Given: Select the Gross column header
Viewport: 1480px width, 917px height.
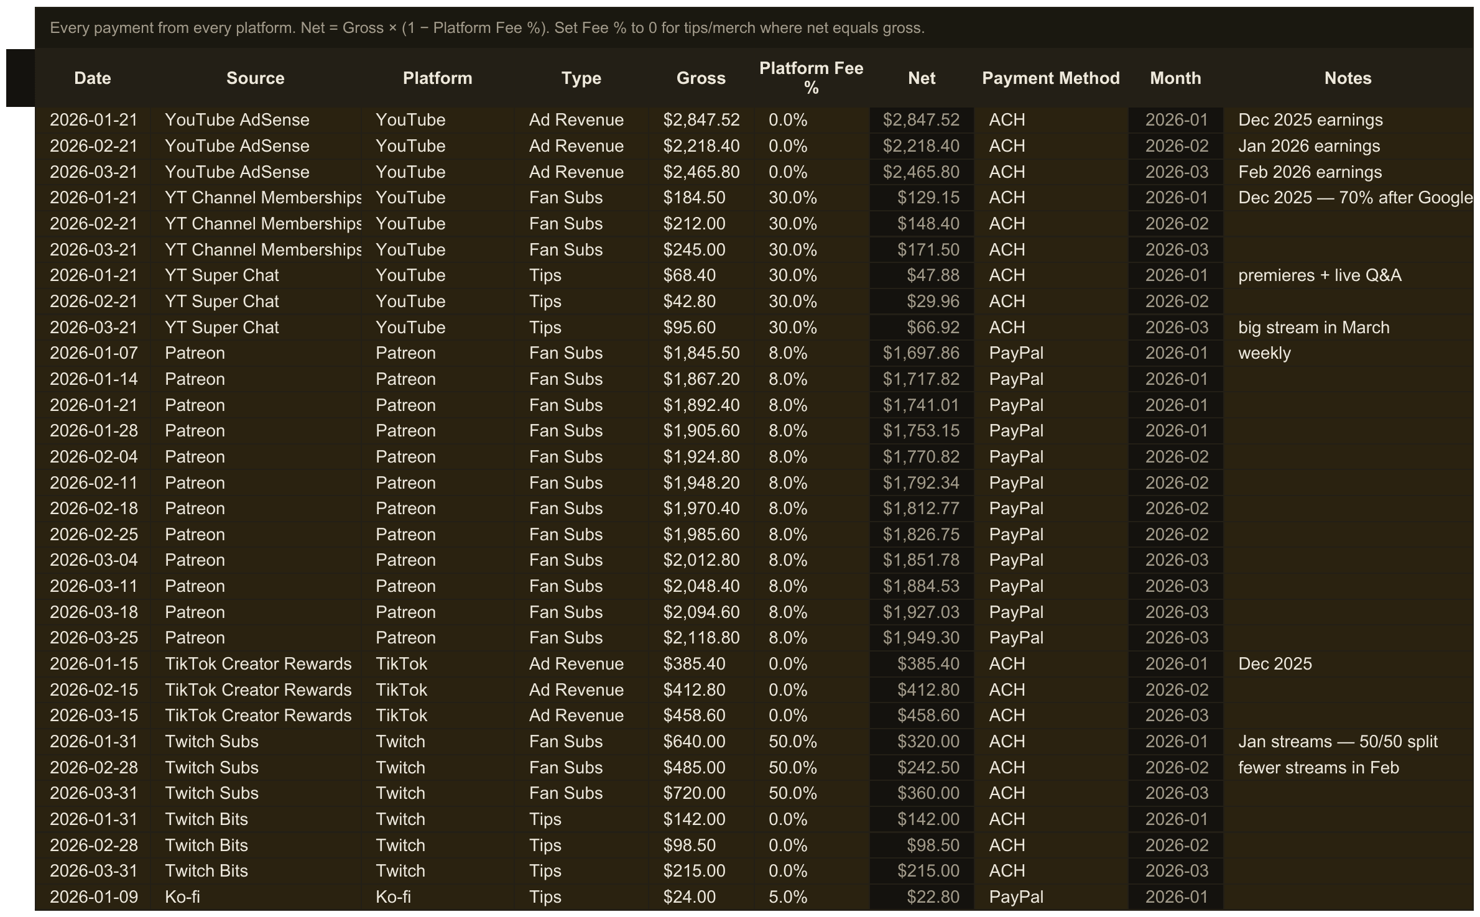Looking at the screenshot, I should tap(701, 78).
